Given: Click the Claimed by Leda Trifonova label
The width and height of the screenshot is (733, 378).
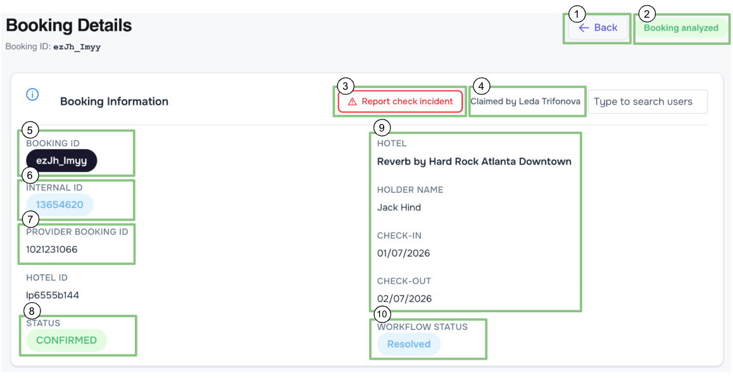Looking at the screenshot, I should click(525, 101).
